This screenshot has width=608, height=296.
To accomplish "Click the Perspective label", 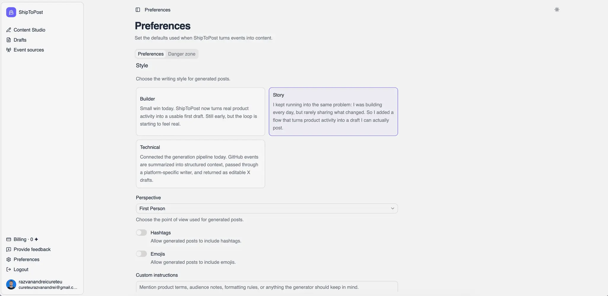I will [148, 198].
